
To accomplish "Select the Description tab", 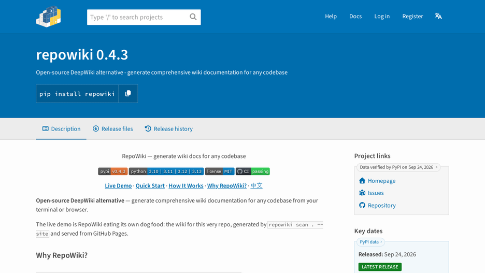I will [x=61, y=128].
